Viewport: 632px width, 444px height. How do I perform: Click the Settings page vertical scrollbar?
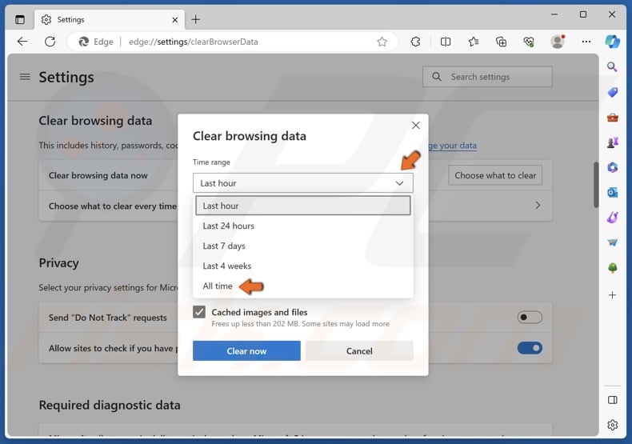point(594,184)
